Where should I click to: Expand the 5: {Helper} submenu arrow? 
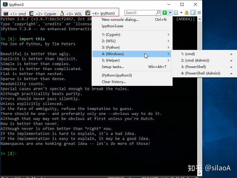[x=168, y=60]
